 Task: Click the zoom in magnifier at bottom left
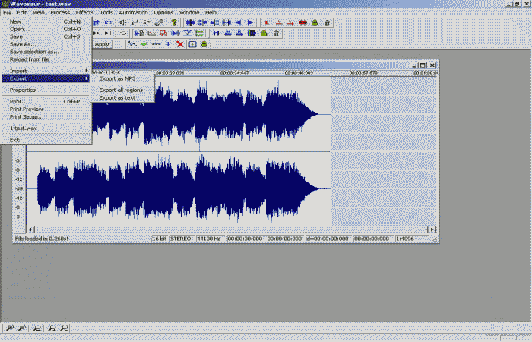click(10, 328)
